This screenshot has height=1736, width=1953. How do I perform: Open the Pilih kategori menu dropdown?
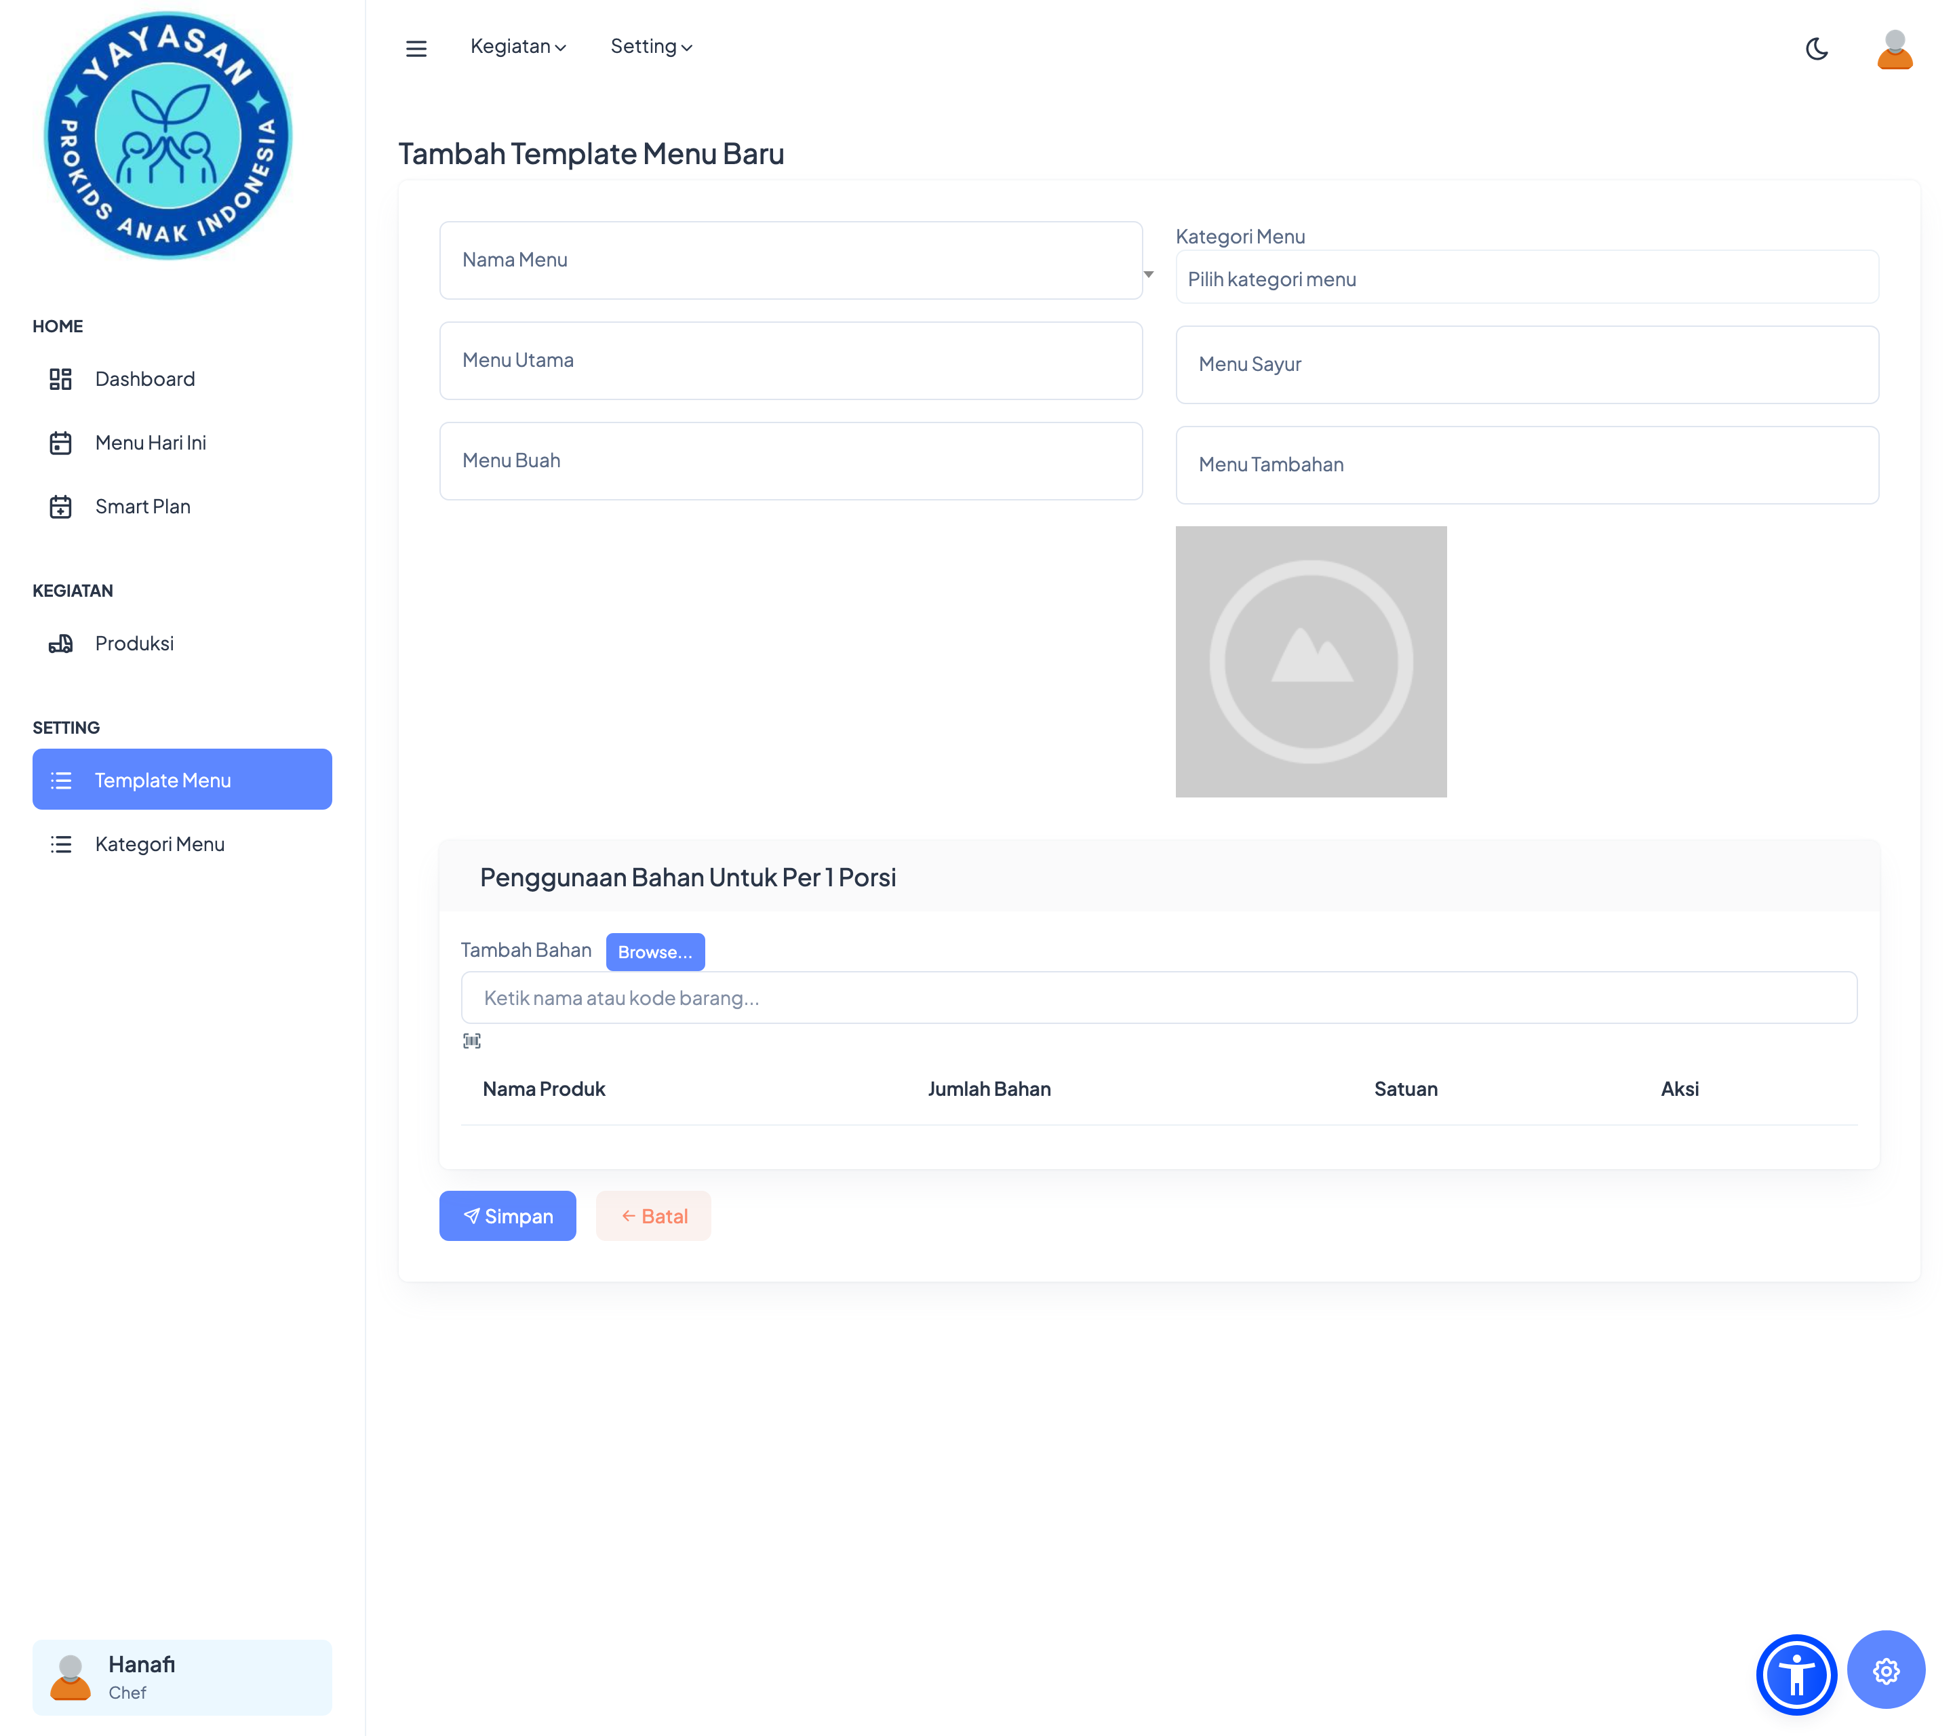(x=1526, y=279)
